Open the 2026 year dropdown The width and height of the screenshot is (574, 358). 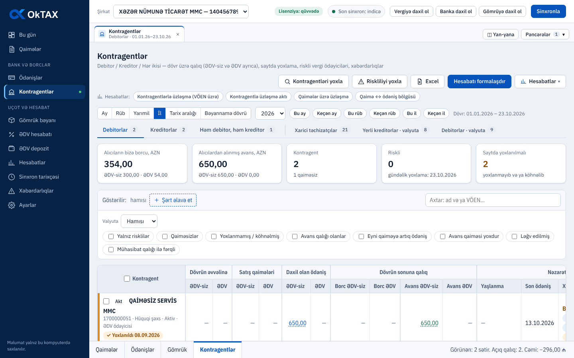coord(270,113)
